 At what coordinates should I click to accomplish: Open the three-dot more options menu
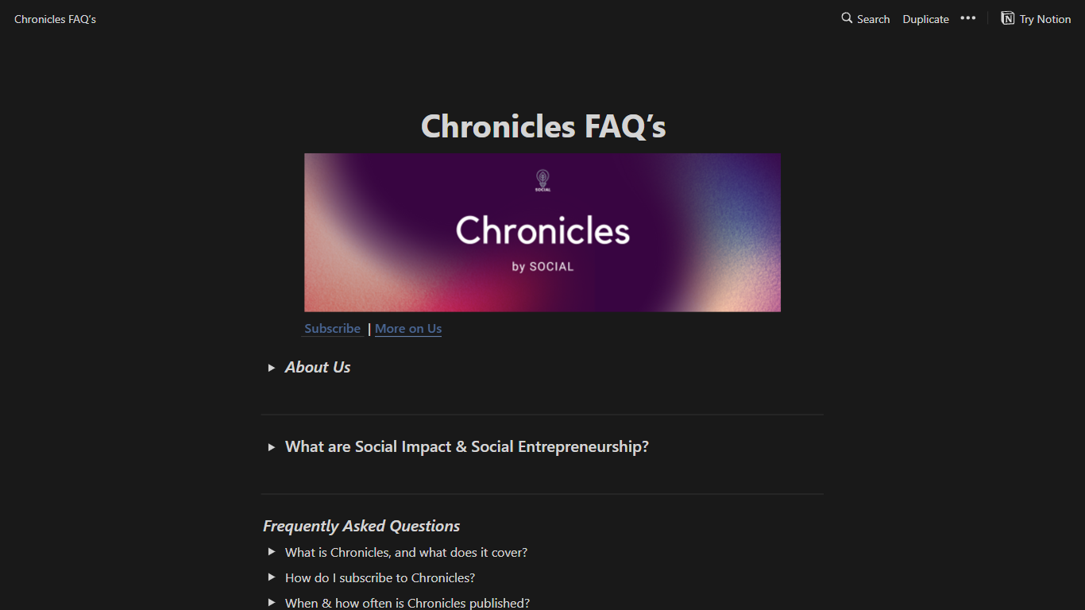click(967, 18)
